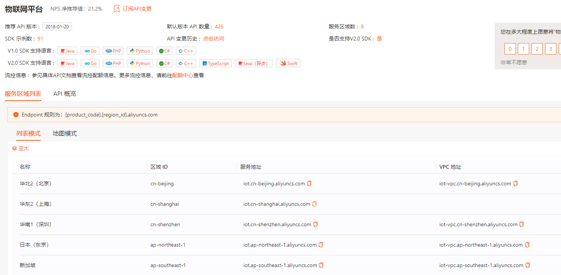Open the V2.0 SDK Go badge
This screenshot has height=275, width=561.
pos(90,64)
